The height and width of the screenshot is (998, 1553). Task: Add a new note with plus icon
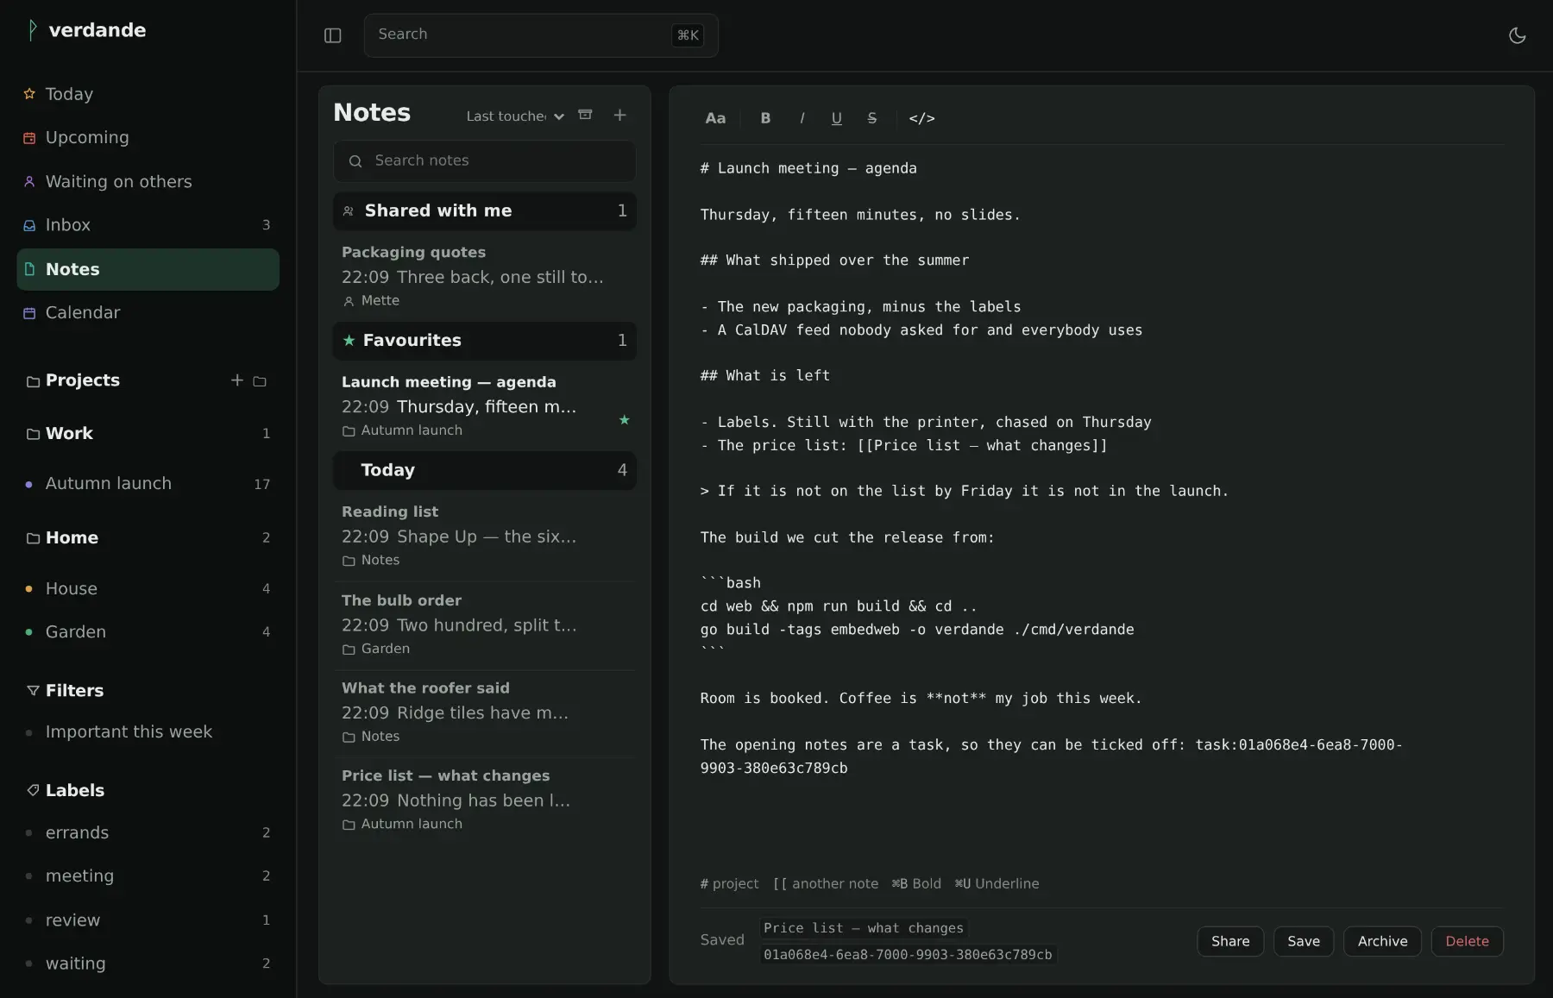(x=619, y=115)
